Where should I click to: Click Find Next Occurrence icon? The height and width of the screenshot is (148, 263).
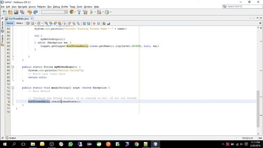[x=55, y=23]
